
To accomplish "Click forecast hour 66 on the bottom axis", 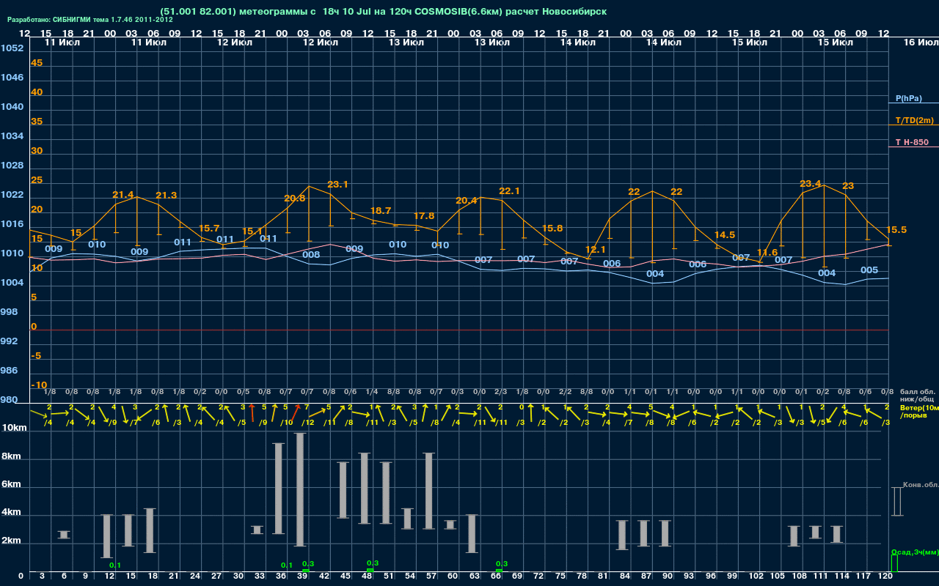I will pyautogui.click(x=496, y=576).
